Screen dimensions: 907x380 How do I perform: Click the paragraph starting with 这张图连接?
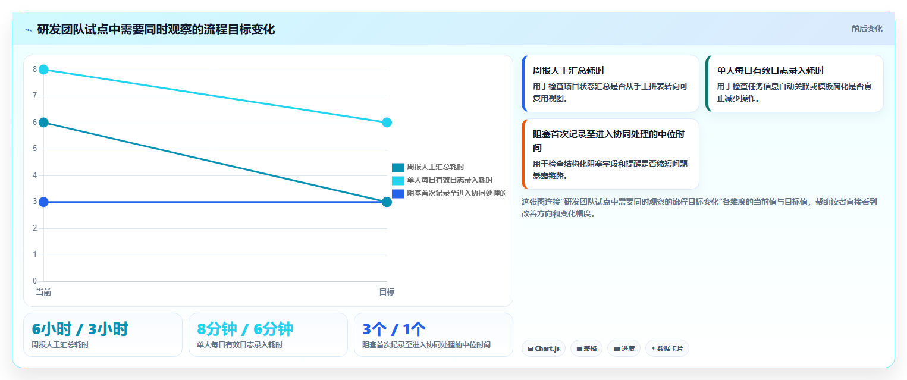pos(699,208)
